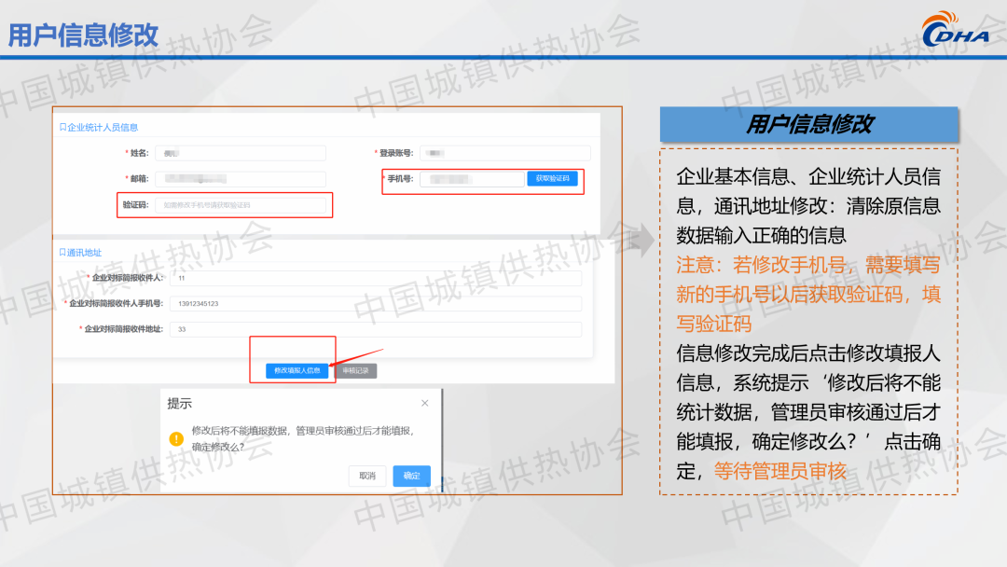Click into the 登录账号 field
The image size is (1007, 567).
pos(504,153)
